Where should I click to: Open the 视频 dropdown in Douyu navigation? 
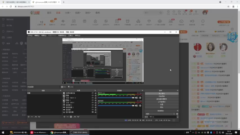[x=78, y=13]
